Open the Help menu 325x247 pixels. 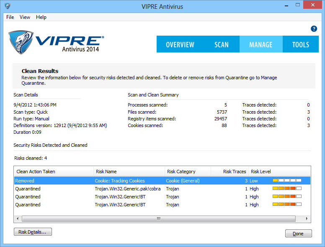click(x=41, y=17)
